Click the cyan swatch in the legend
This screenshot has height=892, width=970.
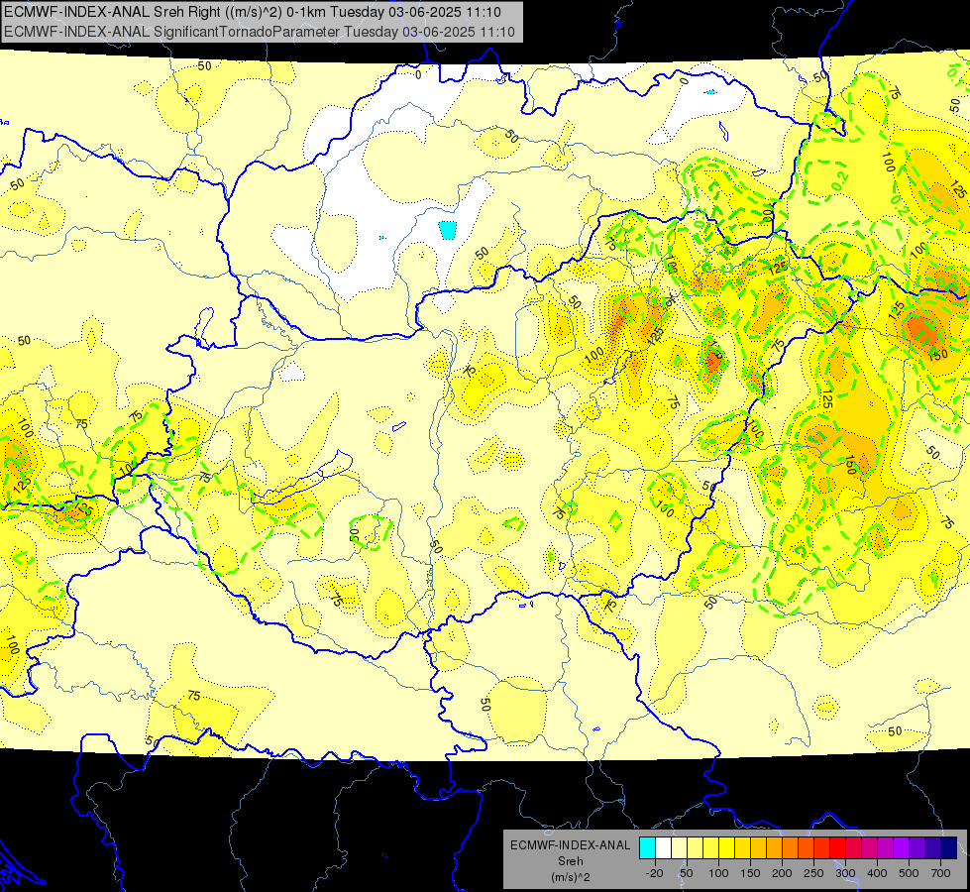point(647,848)
